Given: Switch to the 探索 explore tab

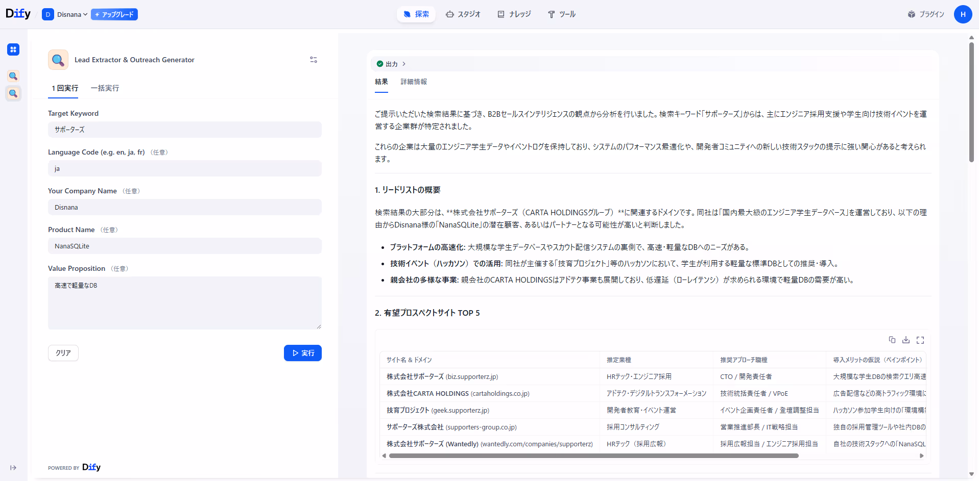Looking at the screenshot, I should pos(416,14).
